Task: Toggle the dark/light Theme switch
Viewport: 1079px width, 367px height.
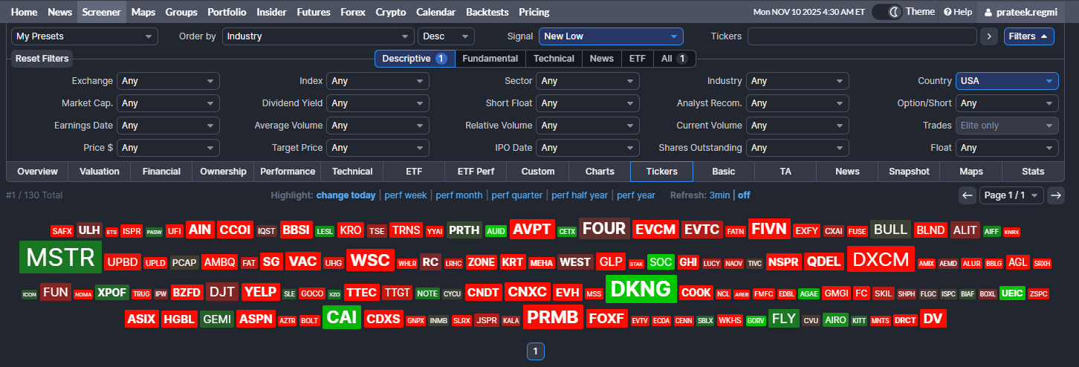Action: (x=886, y=12)
